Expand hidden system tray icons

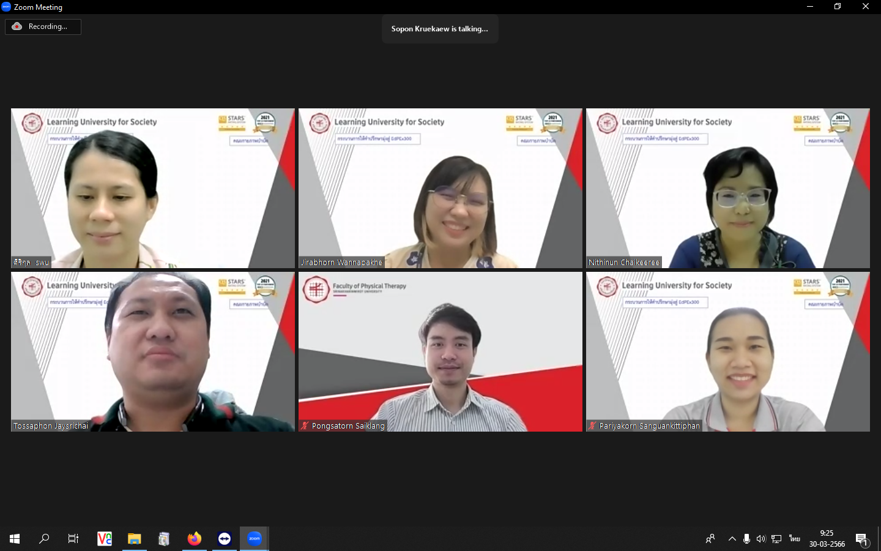click(x=732, y=539)
